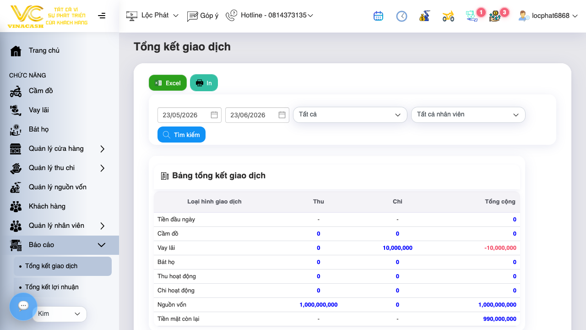Click the Báo cáo report icon

tap(16, 245)
